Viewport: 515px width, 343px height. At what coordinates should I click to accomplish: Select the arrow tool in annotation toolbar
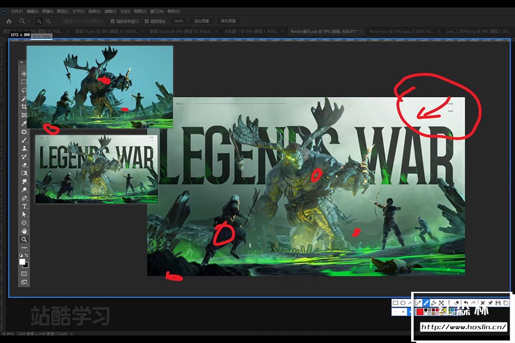click(x=418, y=303)
